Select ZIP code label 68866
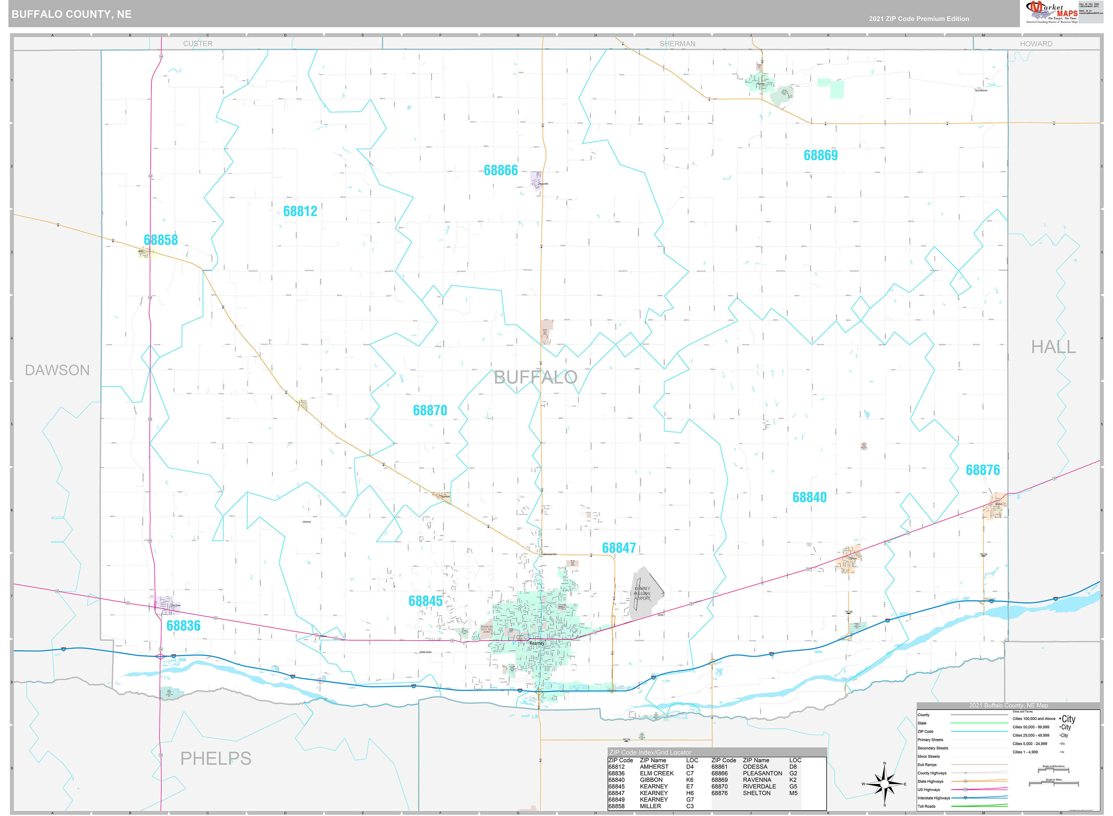 click(x=500, y=170)
